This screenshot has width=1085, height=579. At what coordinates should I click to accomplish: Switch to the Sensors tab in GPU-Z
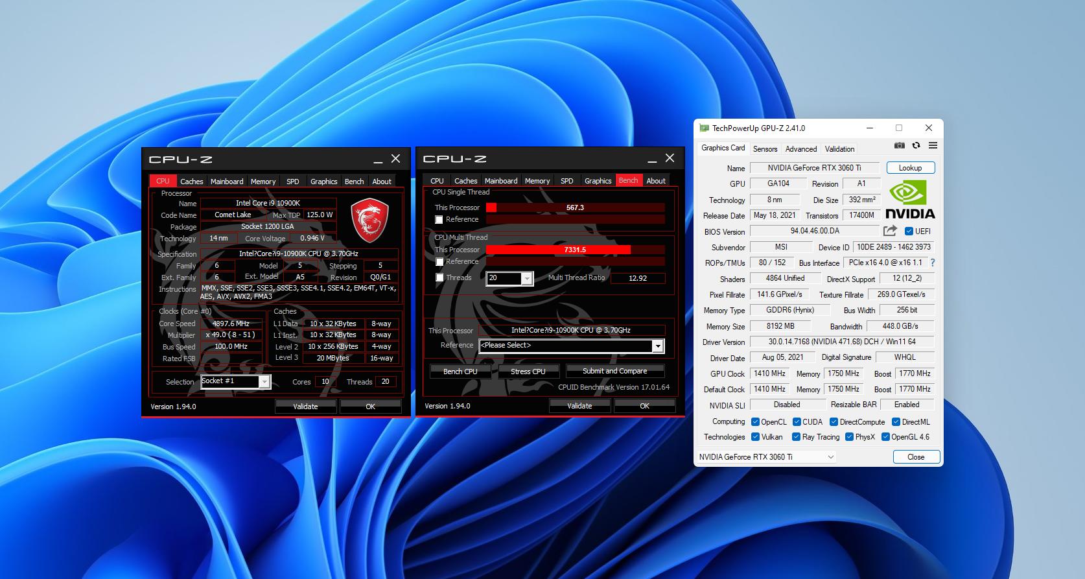point(765,148)
